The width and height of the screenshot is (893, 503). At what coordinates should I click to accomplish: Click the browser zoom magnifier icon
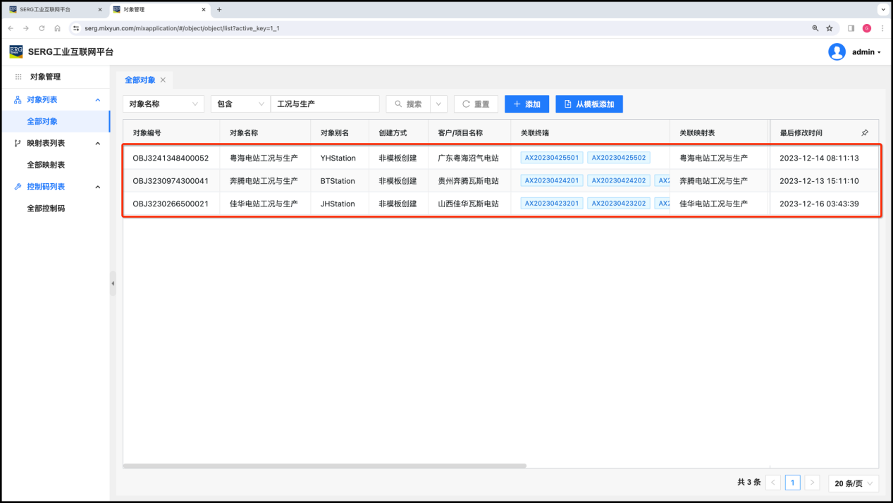coord(815,28)
